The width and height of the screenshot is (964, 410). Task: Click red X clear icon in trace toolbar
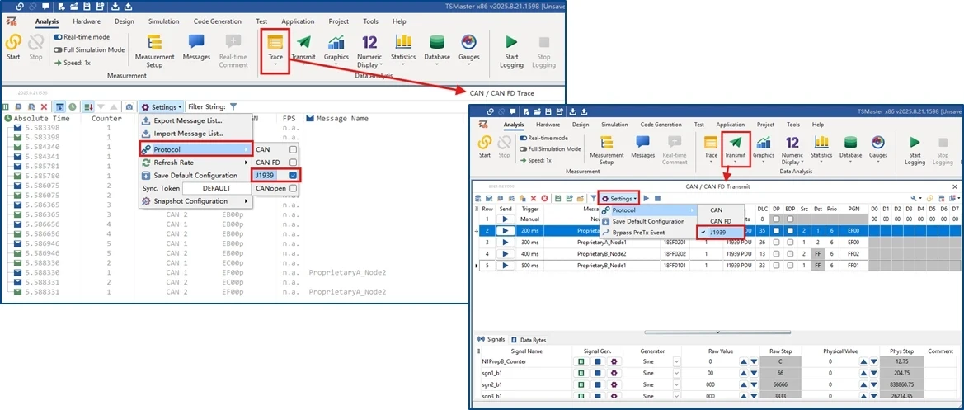point(44,107)
